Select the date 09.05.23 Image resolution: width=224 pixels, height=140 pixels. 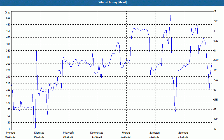coord(39,137)
